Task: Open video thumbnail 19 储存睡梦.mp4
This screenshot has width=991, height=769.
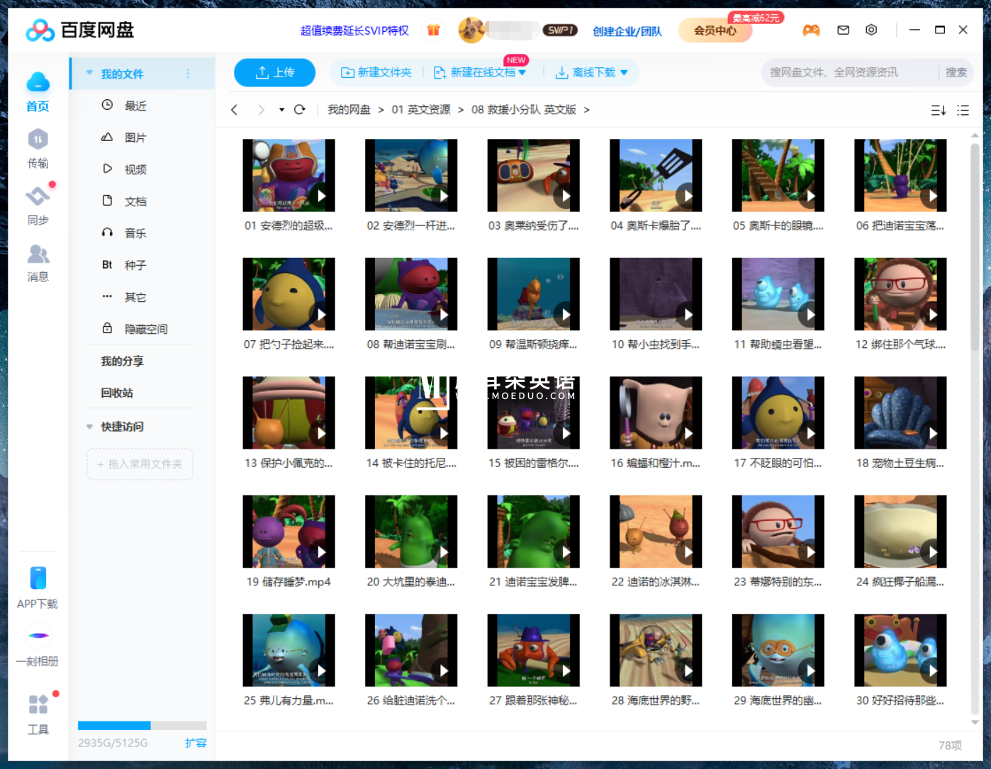Action: pyautogui.click(x=289, y=532)
